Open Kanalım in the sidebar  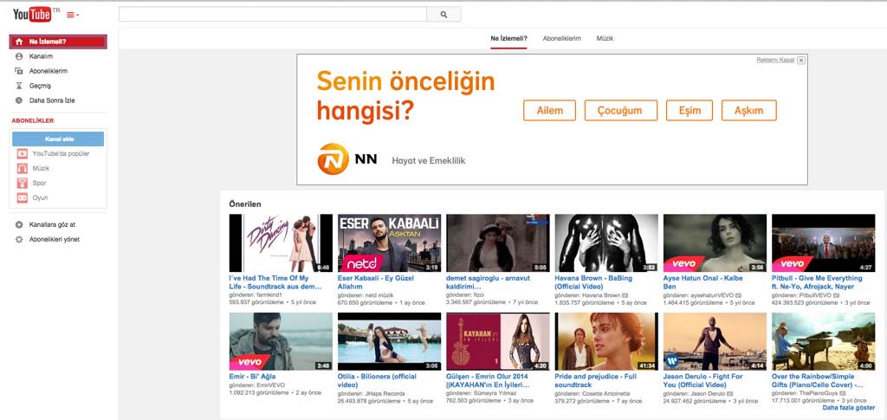[41, 56]
